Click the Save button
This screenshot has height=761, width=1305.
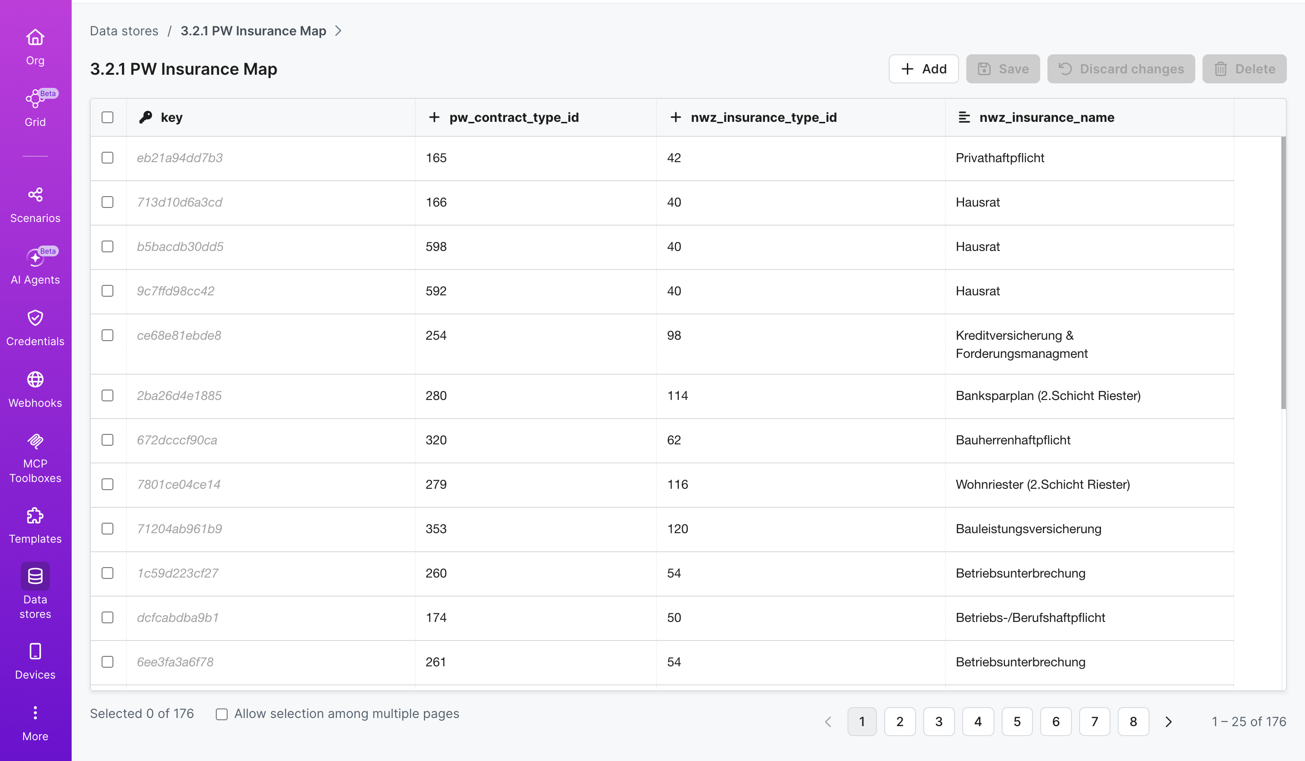click(1003, 69)
